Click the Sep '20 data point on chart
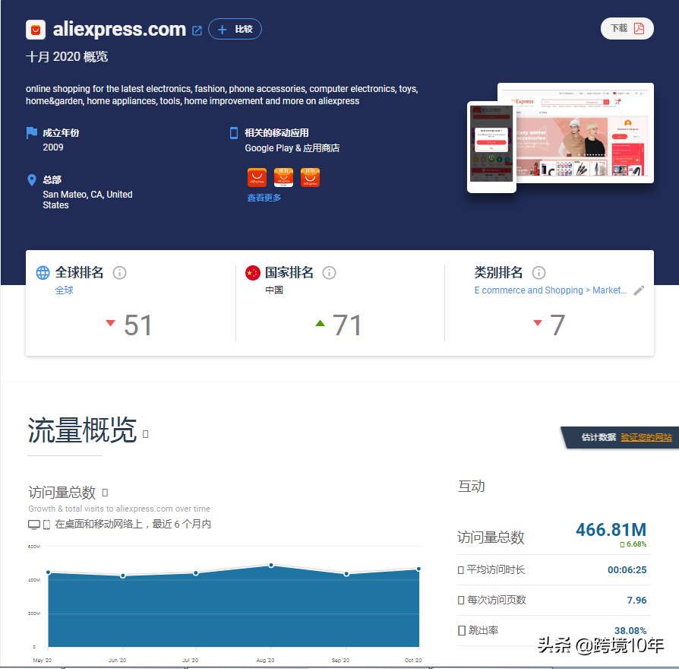This screenshot has width=679, height=669. coord(346,574)
